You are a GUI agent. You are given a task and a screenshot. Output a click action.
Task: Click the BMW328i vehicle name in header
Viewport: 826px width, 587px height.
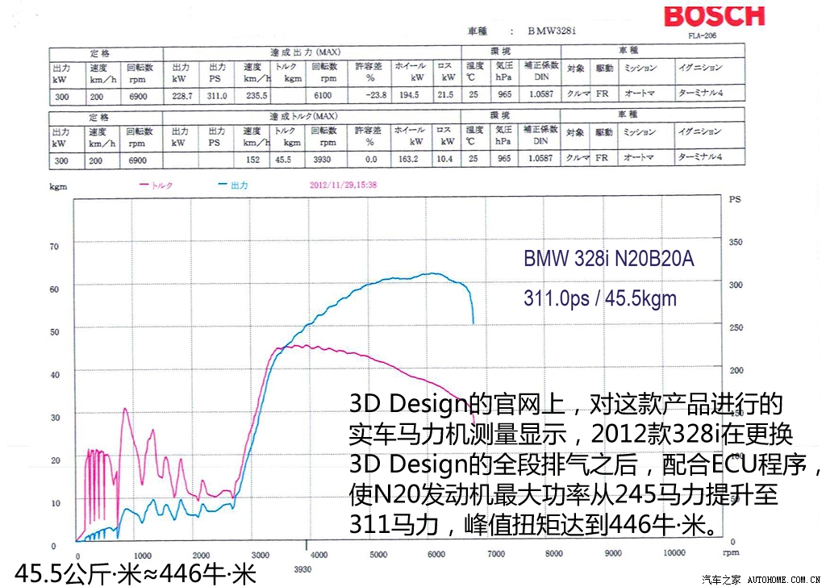(x=551, y=31)
